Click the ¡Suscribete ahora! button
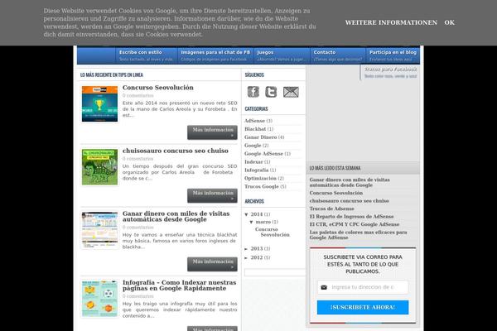 [363, 307]
